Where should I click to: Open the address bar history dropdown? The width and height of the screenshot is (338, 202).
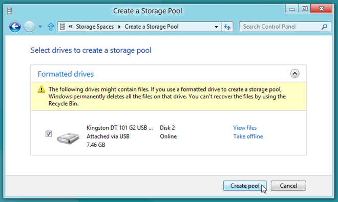tap(216, 27)
